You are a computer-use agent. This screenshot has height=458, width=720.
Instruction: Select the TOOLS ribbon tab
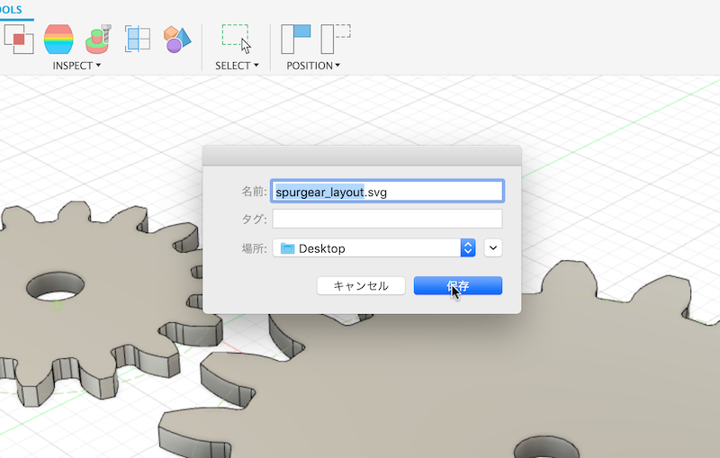point(11,10)
